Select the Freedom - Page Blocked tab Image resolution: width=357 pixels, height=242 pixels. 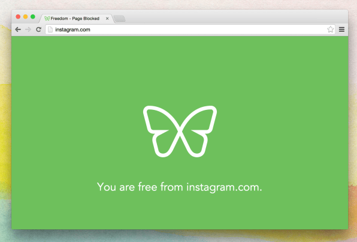[75, 18]
